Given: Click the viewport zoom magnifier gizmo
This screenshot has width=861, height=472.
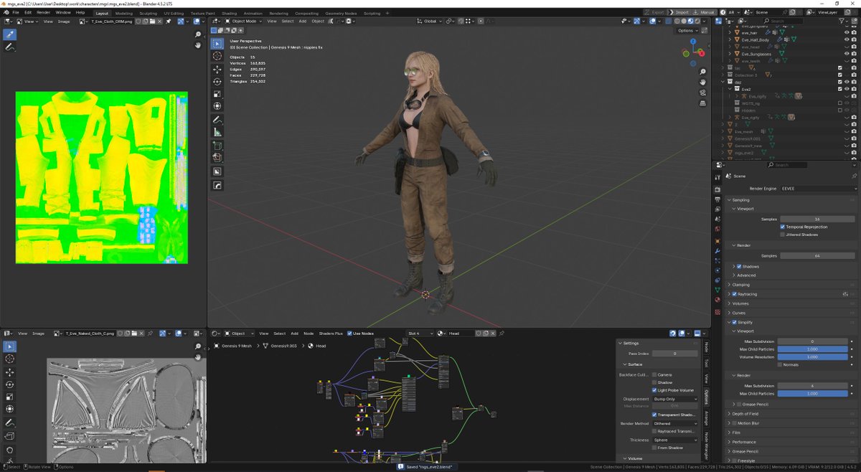Looking at the screenshot, I should point(702,70).
